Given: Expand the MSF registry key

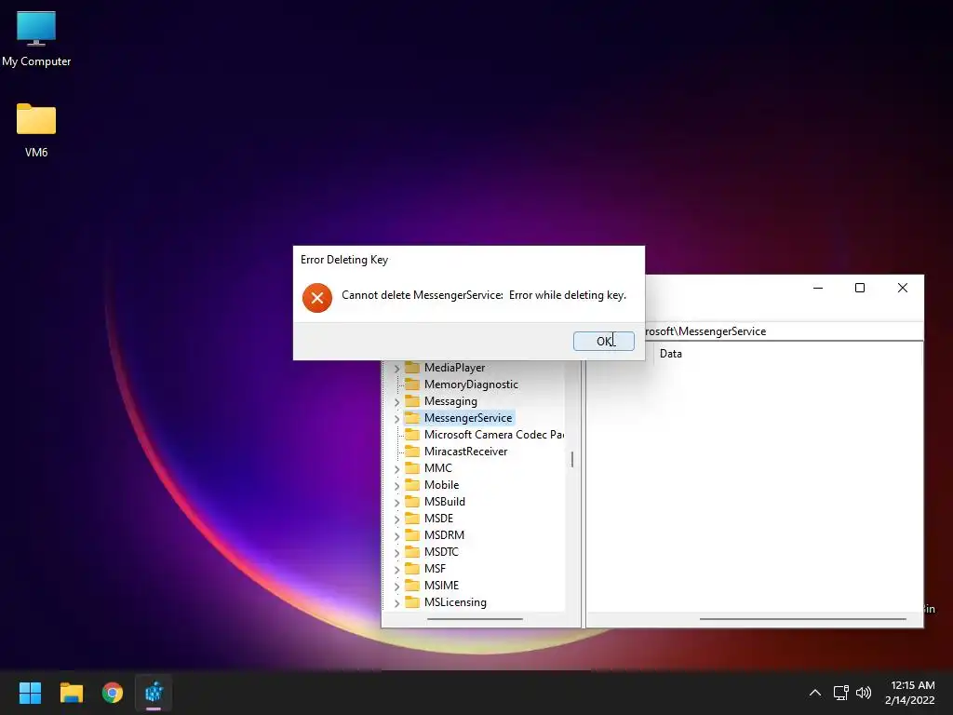Looking at the screenshot, I should coord(396,570).
